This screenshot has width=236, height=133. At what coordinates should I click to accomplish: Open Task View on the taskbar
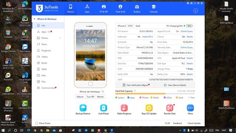click(x=22, y=130)
